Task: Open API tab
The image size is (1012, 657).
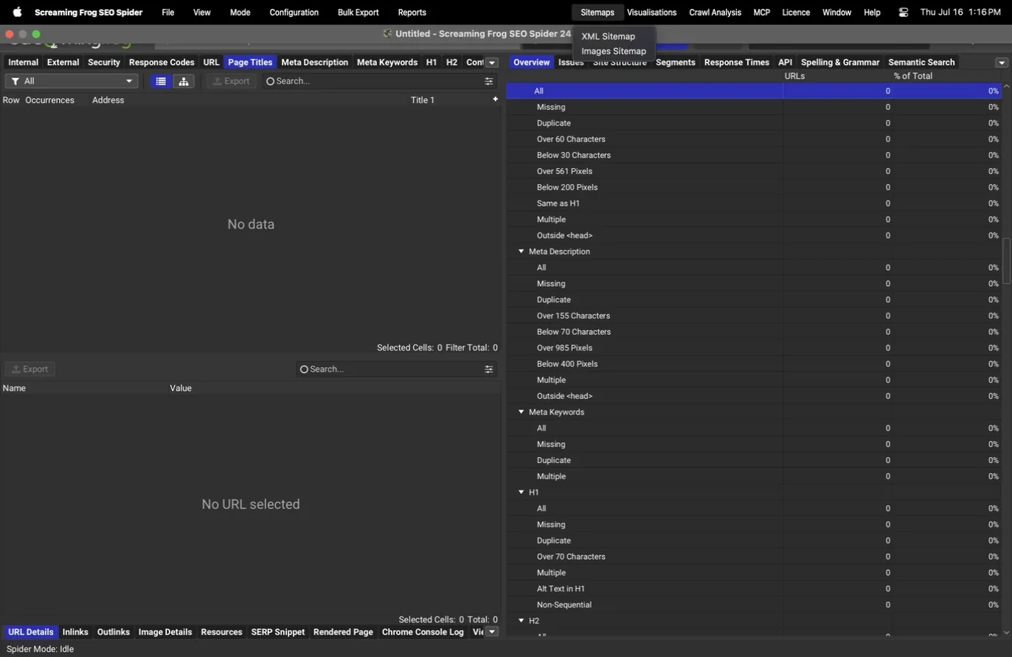Action: click(785, 63)
